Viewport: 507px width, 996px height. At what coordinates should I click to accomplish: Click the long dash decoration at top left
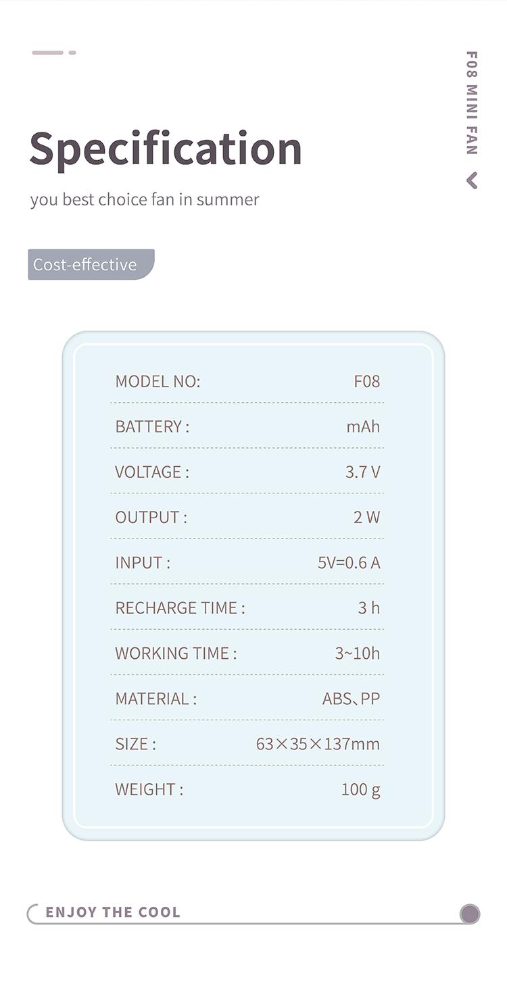pyautogui.click(x=47, y=52)
